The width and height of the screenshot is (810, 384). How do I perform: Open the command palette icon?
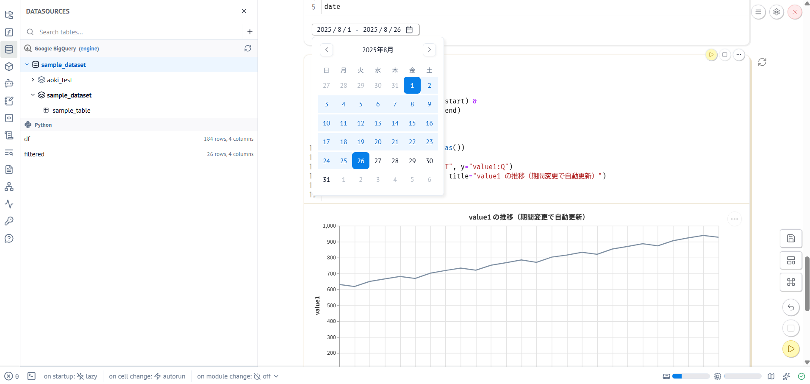[791, 282]
